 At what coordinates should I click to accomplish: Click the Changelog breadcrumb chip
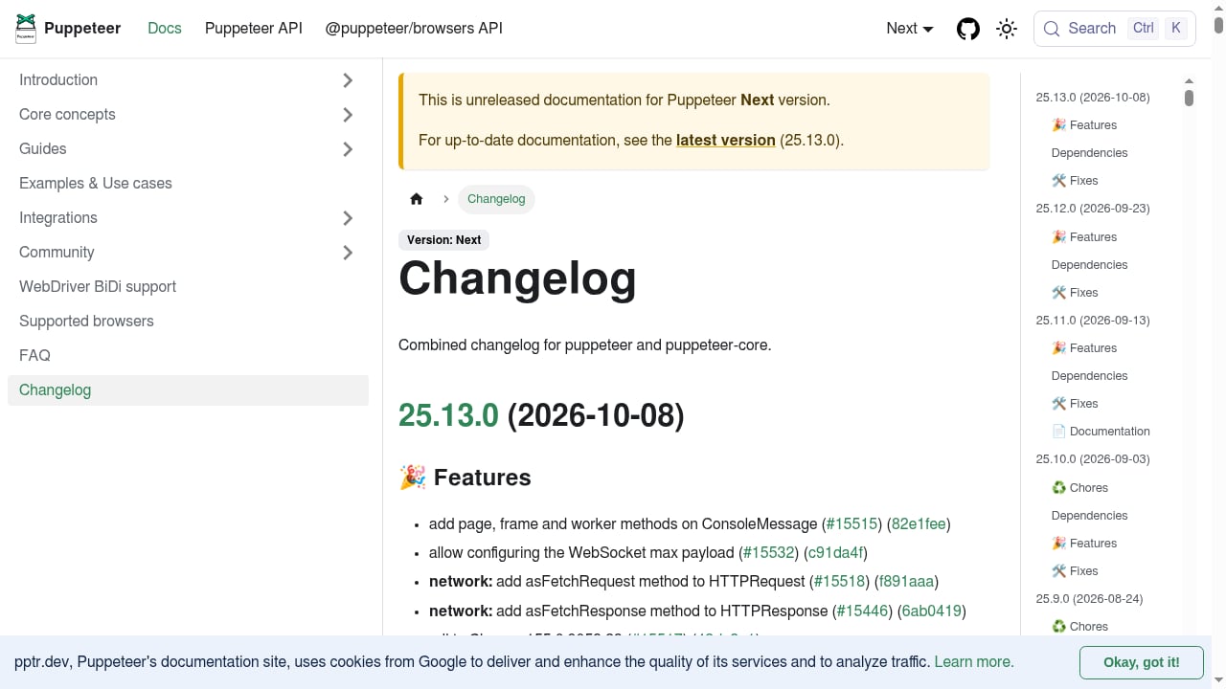[496, 199]
